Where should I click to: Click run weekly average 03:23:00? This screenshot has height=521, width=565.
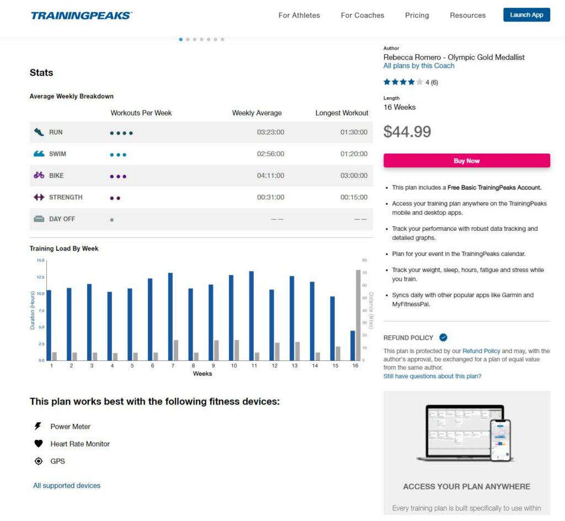coord(270,132)
